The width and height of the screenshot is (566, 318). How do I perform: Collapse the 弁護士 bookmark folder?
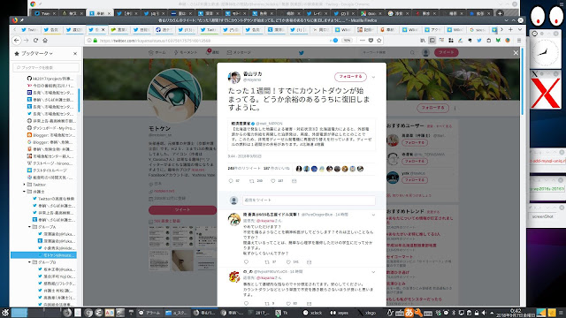[25, 192]
